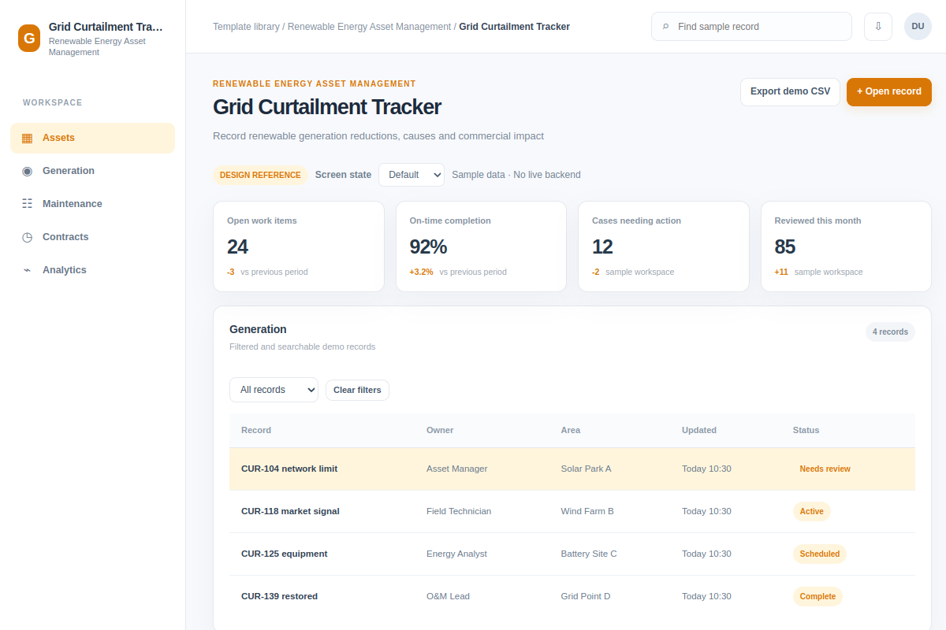Click the Cases needing action card
946x630 pixels.
click(664, 246)
